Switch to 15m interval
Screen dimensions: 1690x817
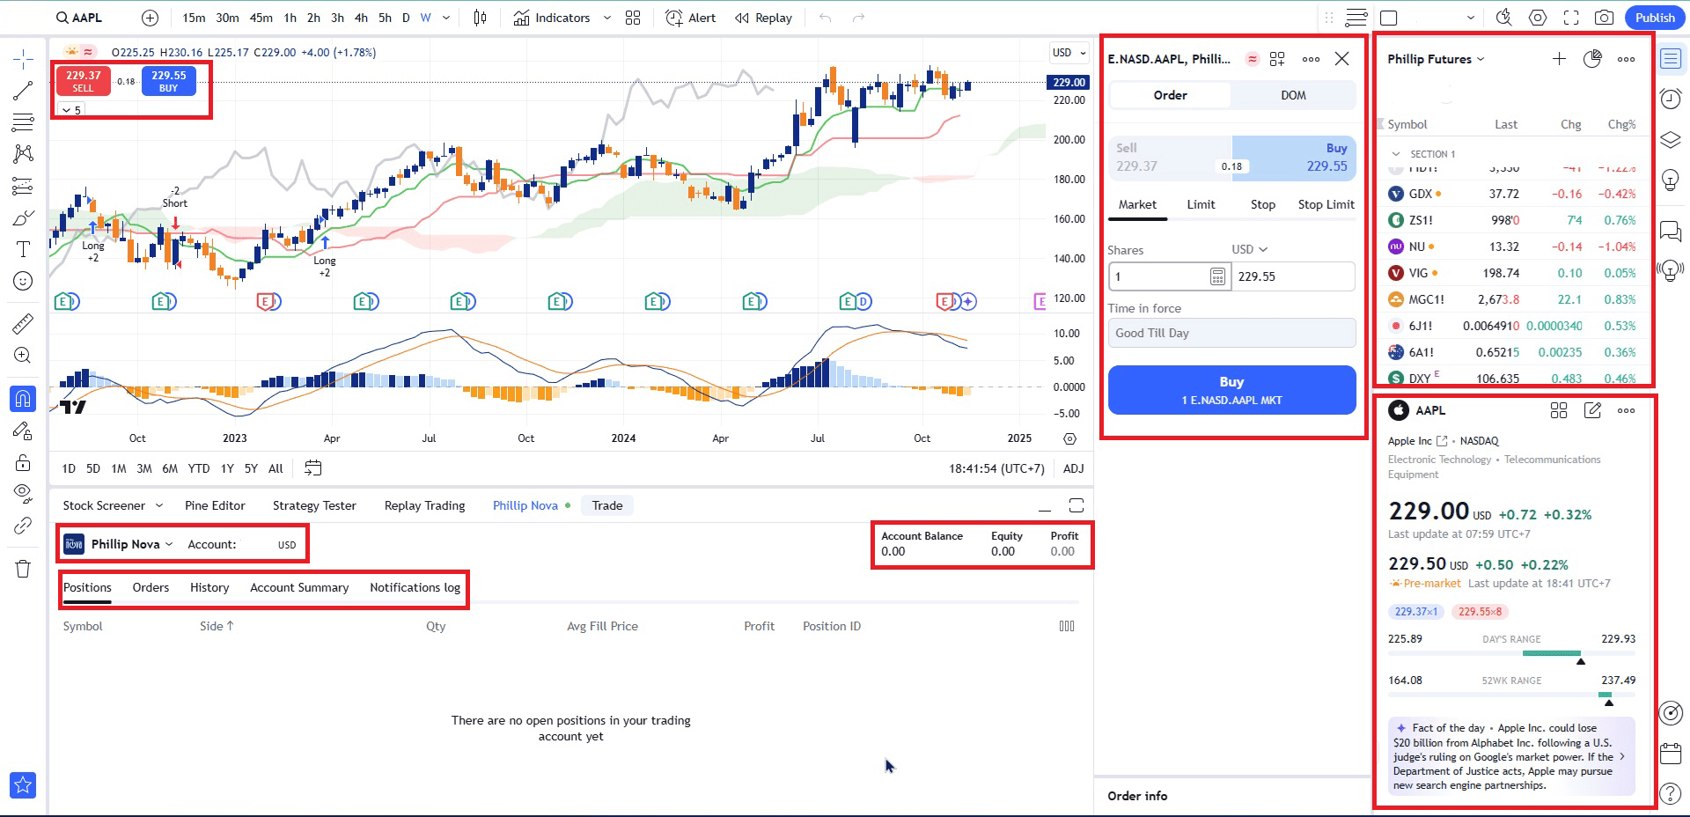[194, 18]
